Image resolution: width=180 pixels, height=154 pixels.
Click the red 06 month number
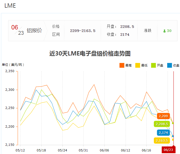click(15, 27)
